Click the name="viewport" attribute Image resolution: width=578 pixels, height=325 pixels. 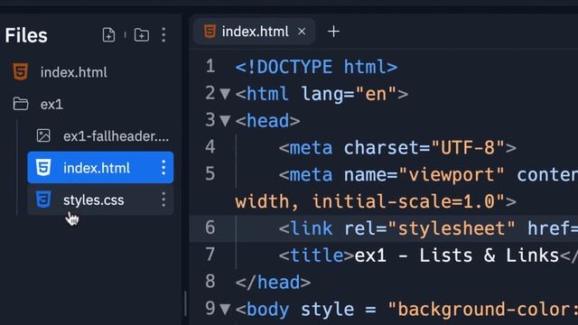424,174
